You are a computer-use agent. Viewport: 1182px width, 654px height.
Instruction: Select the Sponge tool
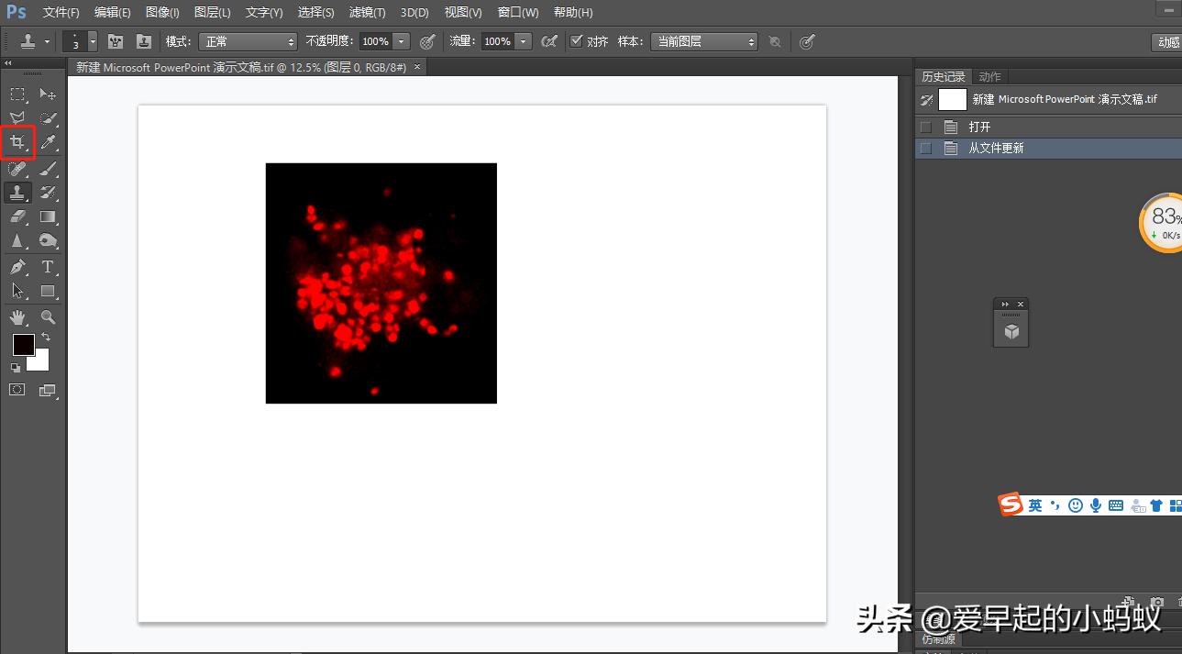[x=49, y=241]
